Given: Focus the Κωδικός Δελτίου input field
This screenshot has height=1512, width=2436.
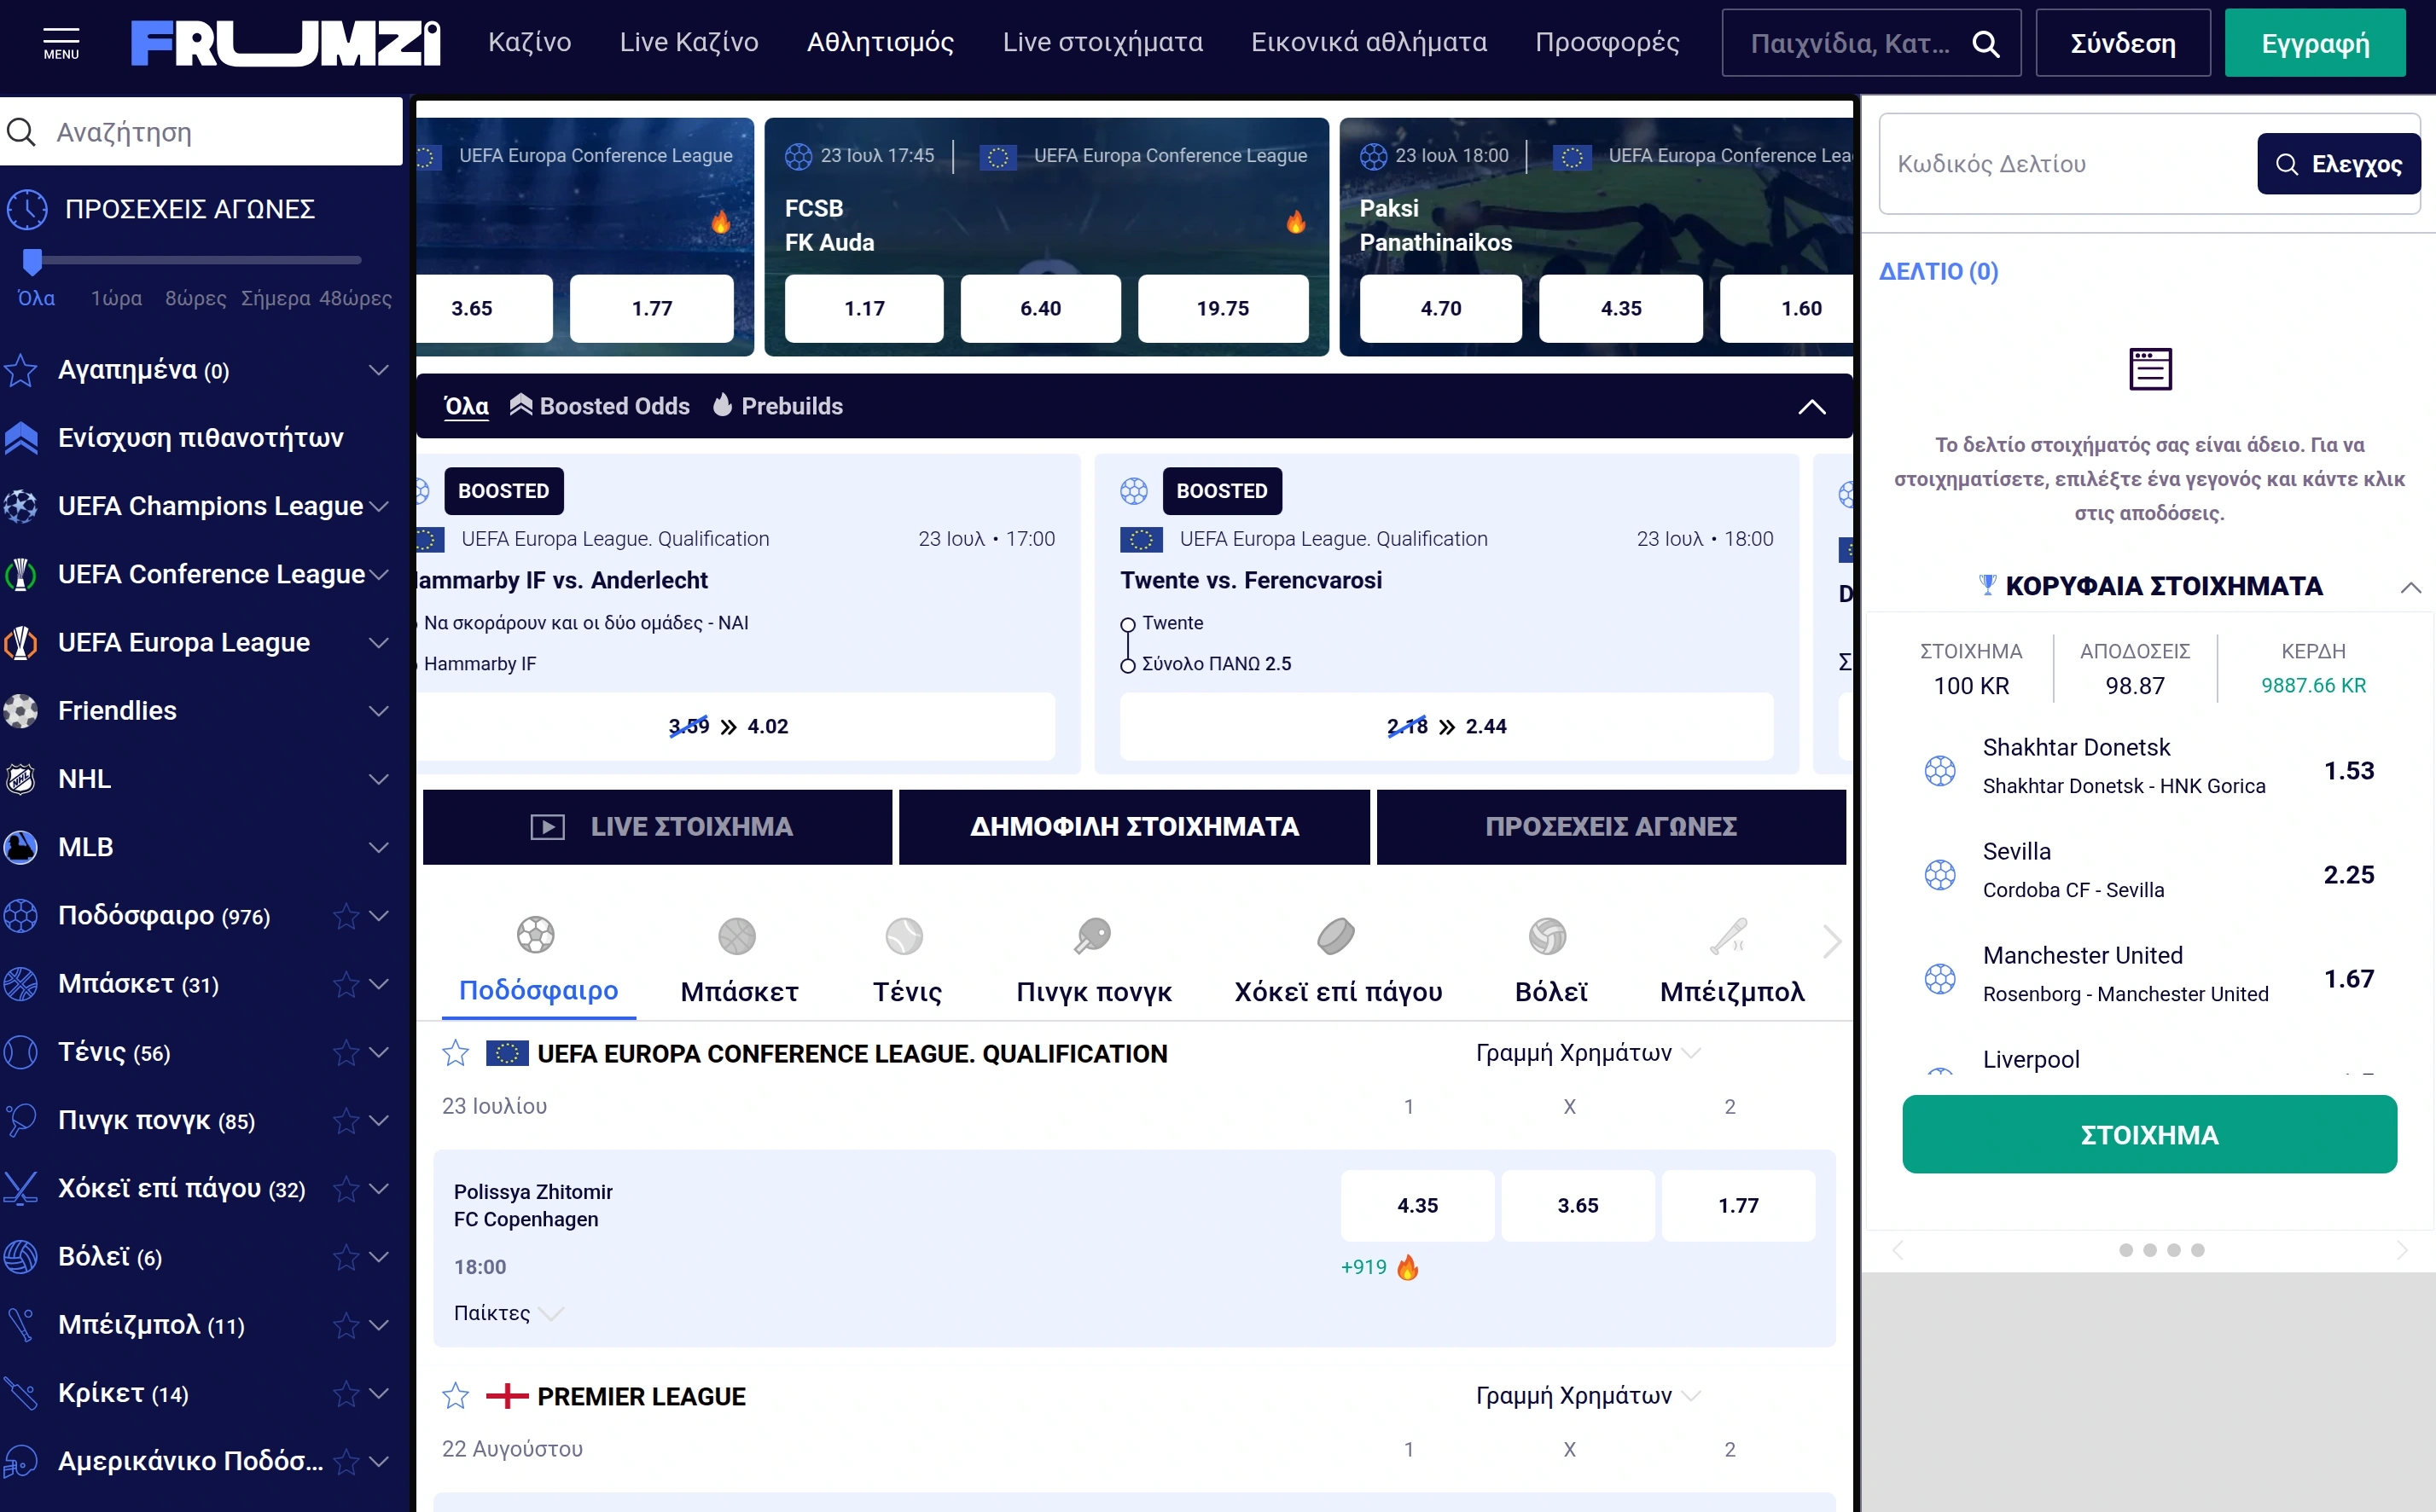Looking at the screenshot, I should pos(2066,163).
